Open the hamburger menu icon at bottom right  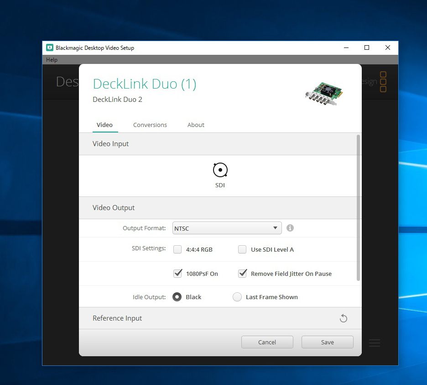[375, 343]
